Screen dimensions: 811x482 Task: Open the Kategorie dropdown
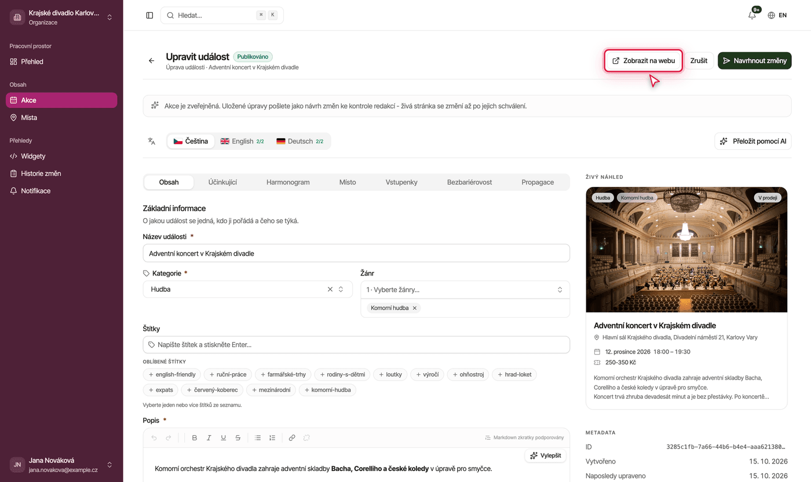coord(248,289)
